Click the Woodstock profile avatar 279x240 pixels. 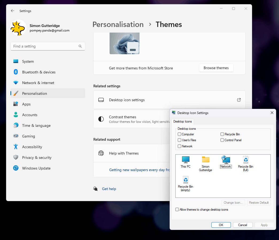click(18, 28)
